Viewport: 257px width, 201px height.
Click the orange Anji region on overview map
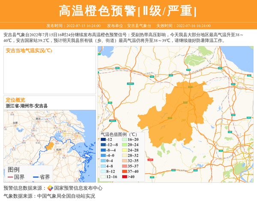tap(51, 146)
